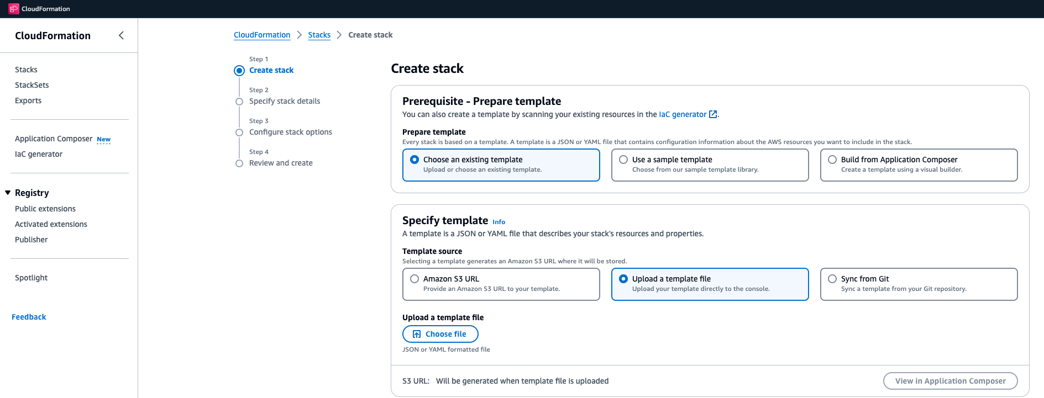The height and width of the screenshot is (398, 1044).
Task: Select Choose an existing template option
Action: [x=501, y=164]
